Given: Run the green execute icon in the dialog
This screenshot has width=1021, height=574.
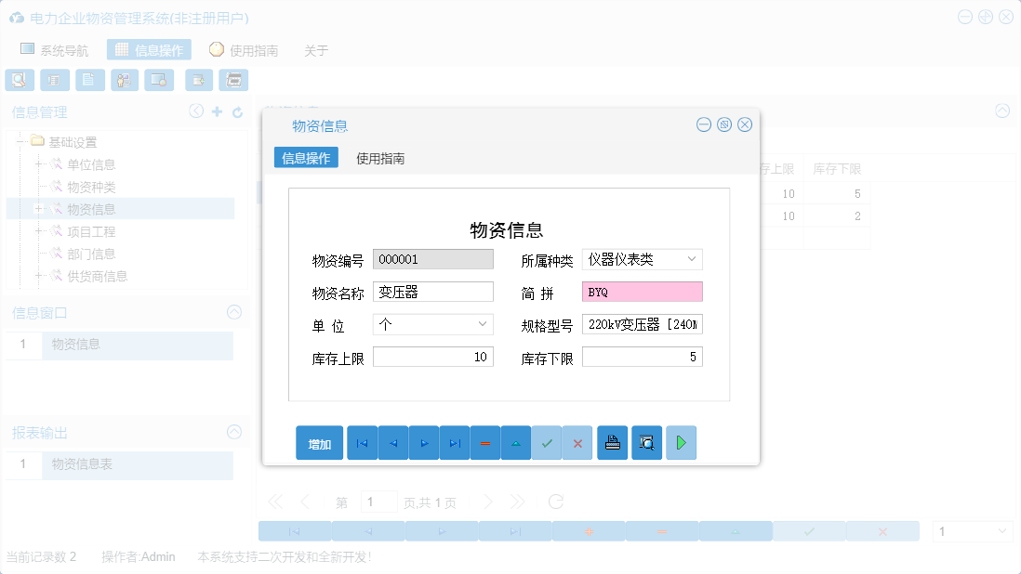Looking at the screenshot, I should pos(681,443).
